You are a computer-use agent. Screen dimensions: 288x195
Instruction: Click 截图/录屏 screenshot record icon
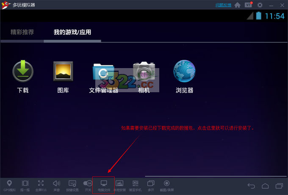(x=166, y=186)
